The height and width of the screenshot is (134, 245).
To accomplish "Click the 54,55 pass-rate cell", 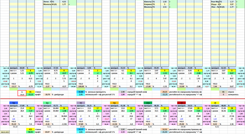I will pyautogui.click(x=190, y=106).
